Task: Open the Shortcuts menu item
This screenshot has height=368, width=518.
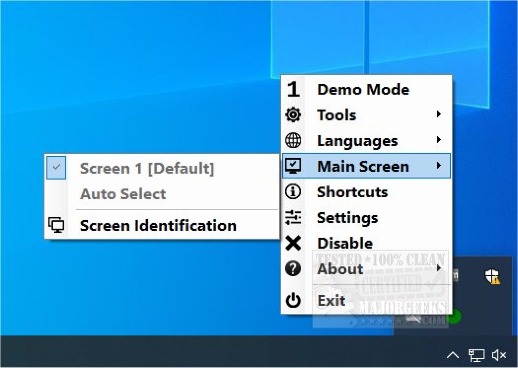Action: 352,192
